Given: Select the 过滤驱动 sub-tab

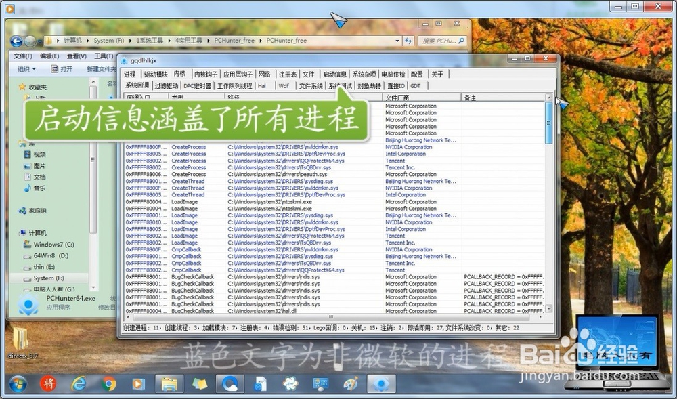Looking at the screenshot, I should point(167,86).
